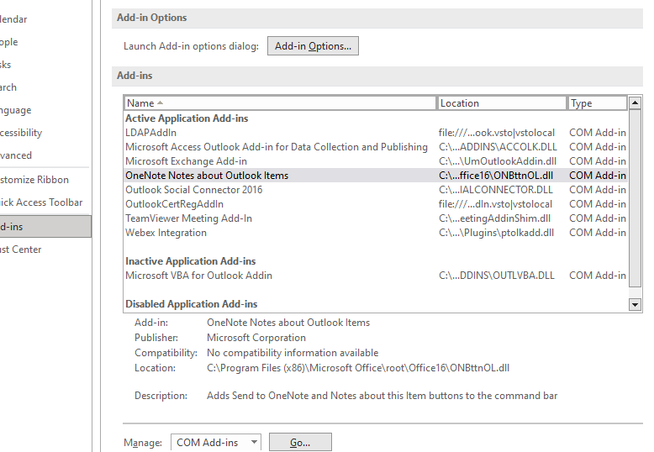This screenshot has width=654, height=452.
Task: Click the C:\...eetingAddinShim.dll location cell
Action: pyautogui.click(x=494, y=218)
